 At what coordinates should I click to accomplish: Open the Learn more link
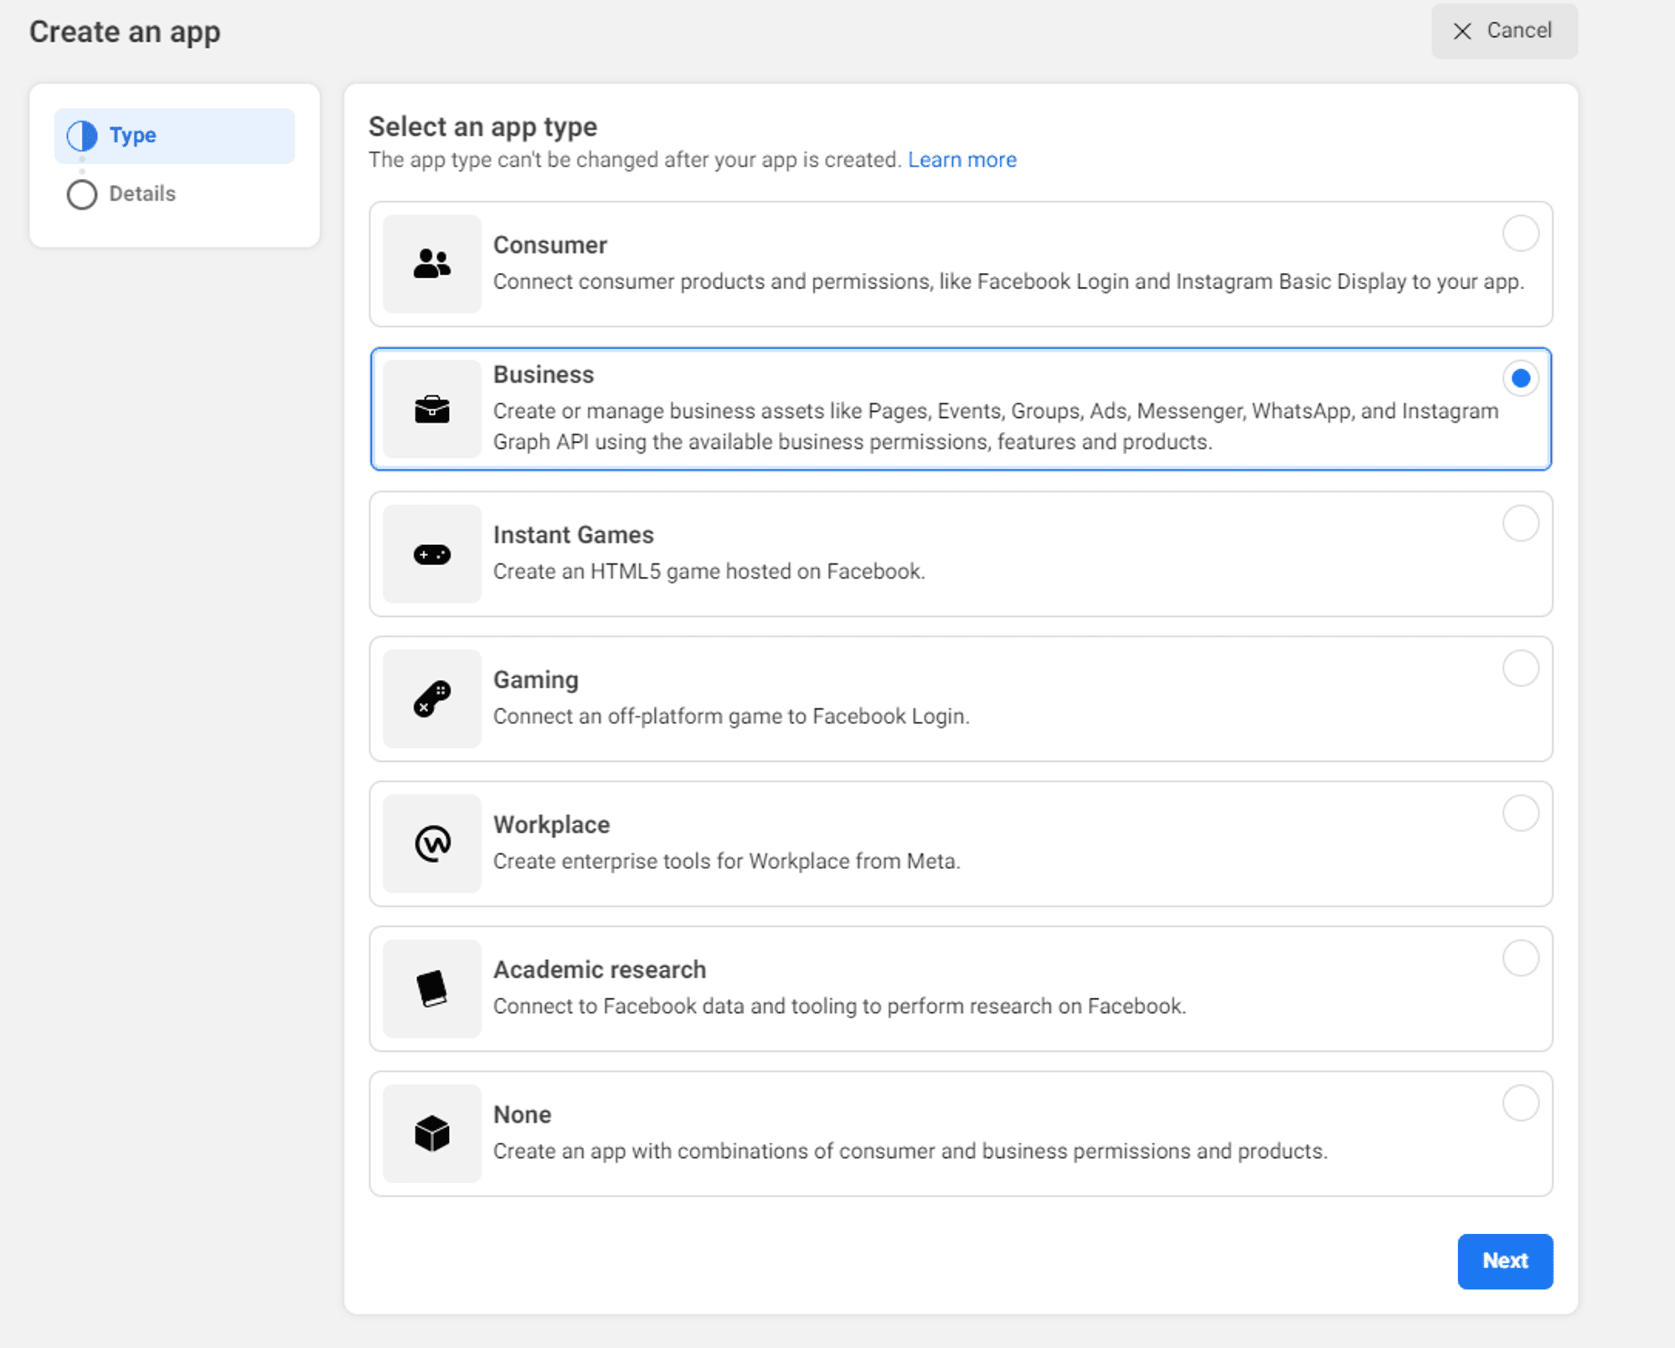(961, 159)
